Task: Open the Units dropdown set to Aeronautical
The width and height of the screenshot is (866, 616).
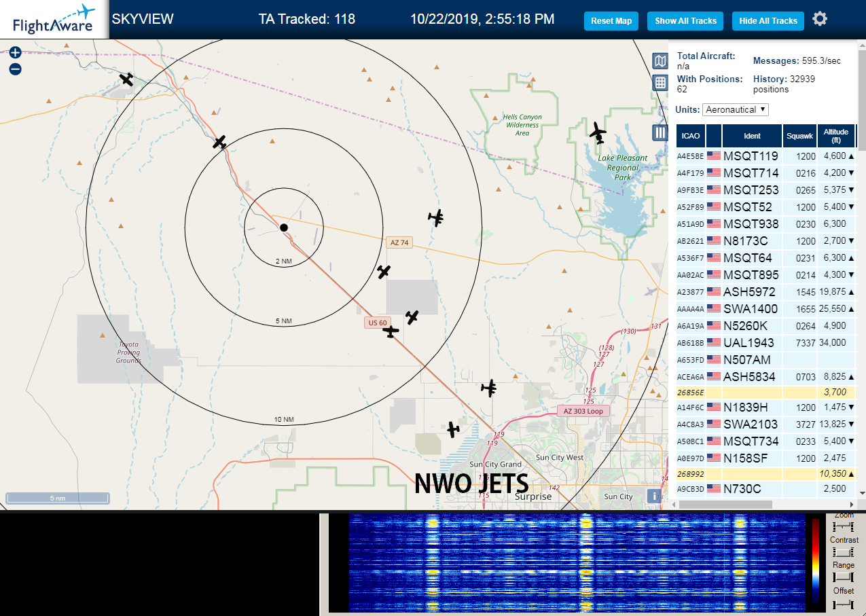Action: pos(736,109)
